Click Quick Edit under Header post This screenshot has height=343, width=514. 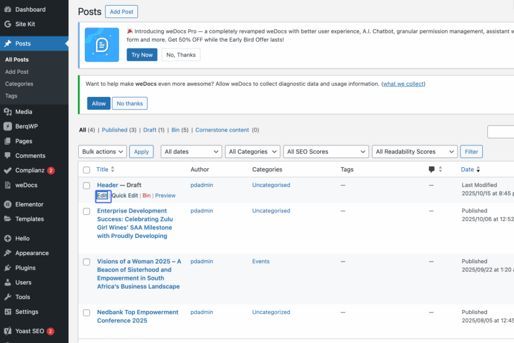[x=125, y=195]
